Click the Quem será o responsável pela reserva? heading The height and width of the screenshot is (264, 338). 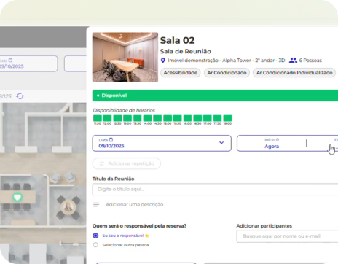pos(139,226)
